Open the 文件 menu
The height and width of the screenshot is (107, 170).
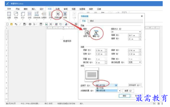9,9
